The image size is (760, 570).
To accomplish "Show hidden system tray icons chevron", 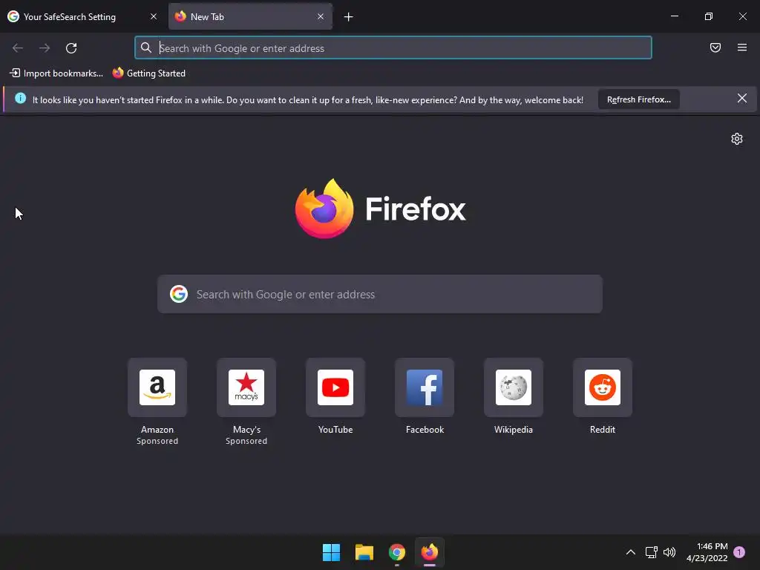I will coord(631,552).
